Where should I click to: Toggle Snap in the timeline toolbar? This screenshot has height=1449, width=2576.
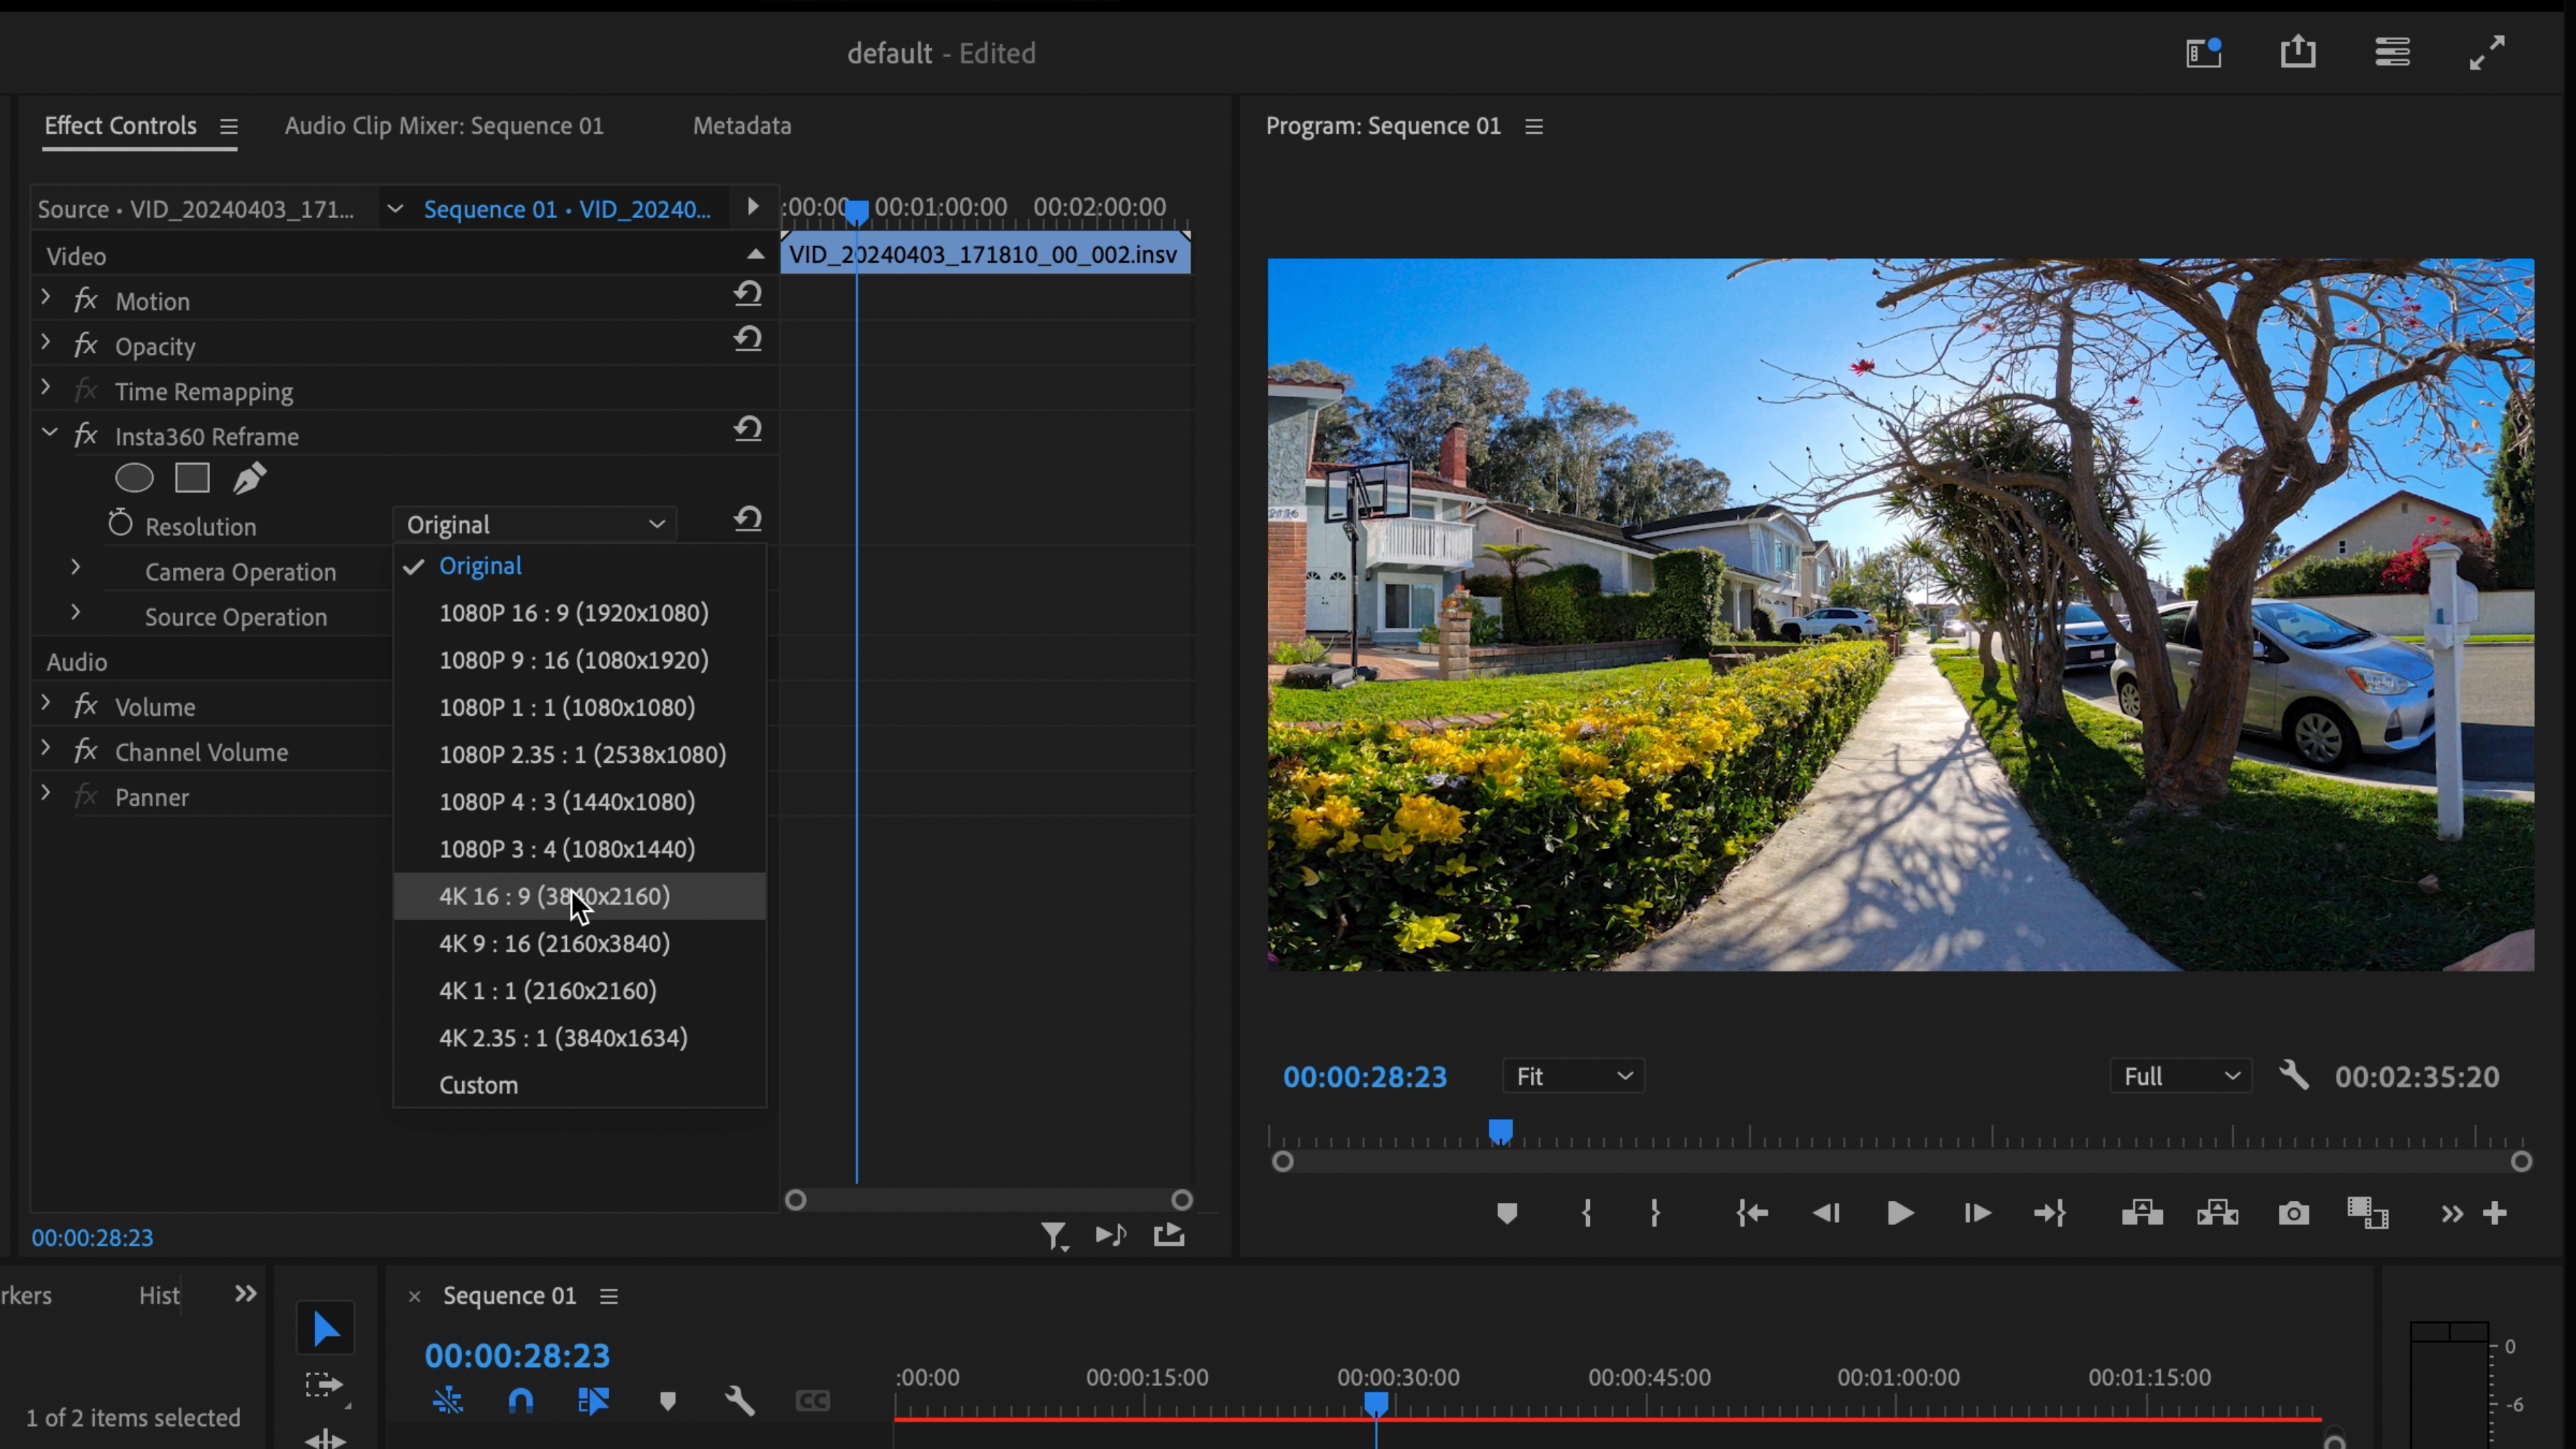click(x=520, y=1400)
